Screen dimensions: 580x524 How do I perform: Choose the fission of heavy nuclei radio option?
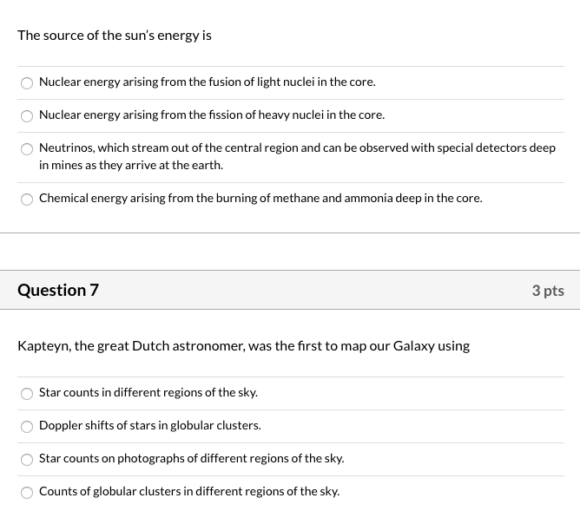coord(27,116)
